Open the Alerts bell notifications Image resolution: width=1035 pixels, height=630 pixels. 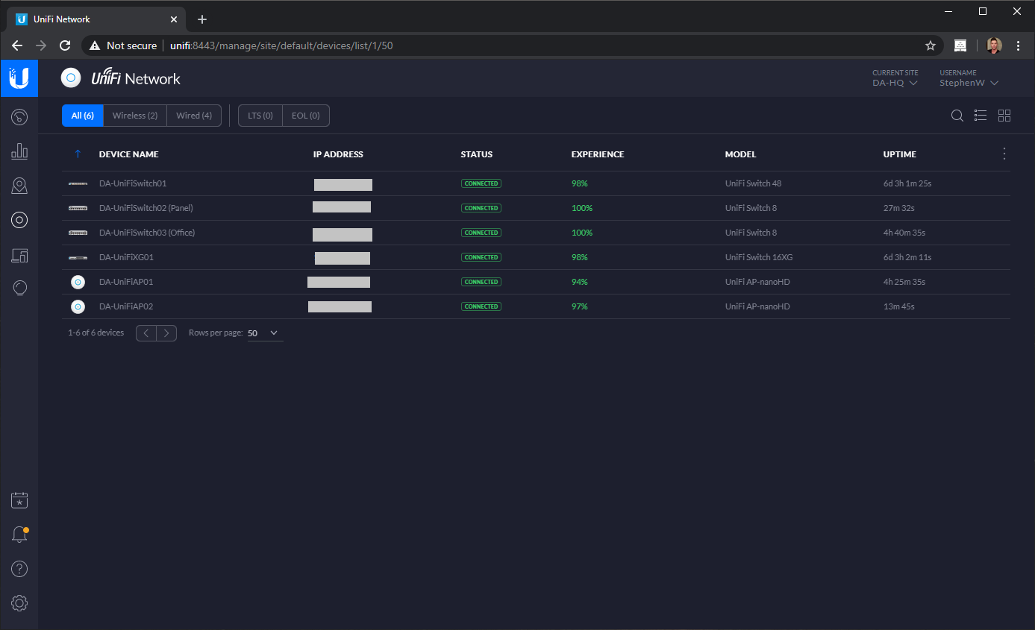point(19,535)
